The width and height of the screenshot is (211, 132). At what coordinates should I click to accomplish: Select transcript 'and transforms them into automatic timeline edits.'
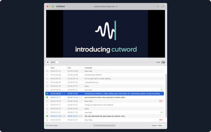[x=105, y=97]
